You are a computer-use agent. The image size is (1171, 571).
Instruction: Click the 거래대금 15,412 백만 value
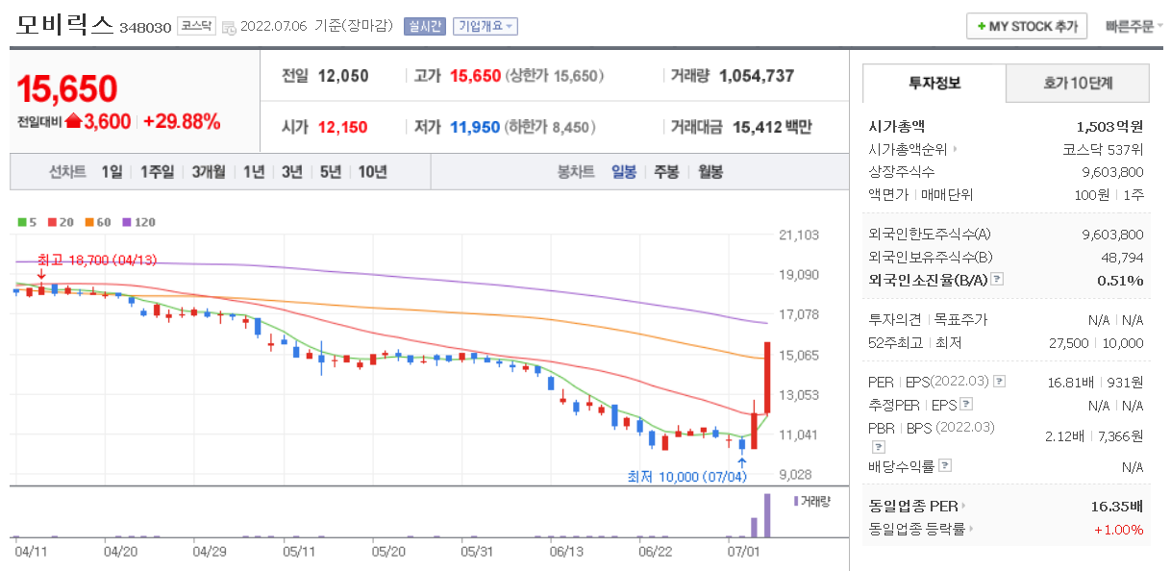tap(772, 127)
